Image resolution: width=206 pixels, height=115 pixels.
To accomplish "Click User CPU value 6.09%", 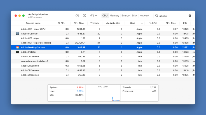I will 80,91.
